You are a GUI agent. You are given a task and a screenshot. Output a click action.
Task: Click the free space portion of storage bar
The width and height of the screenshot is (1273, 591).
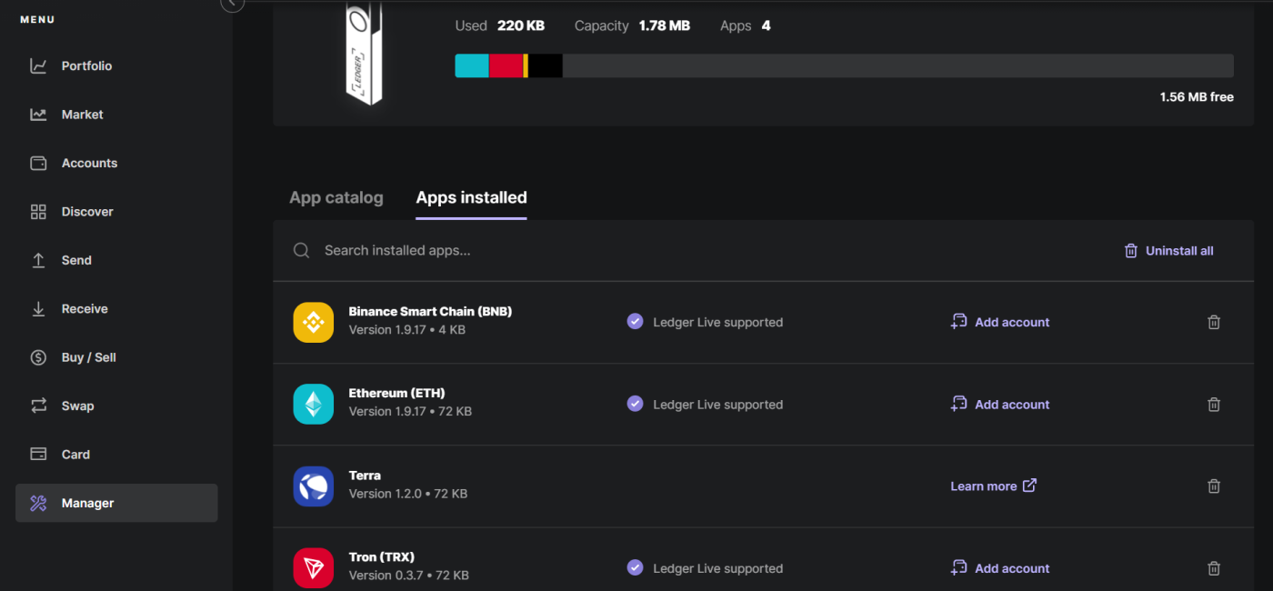tap(898, 65)
